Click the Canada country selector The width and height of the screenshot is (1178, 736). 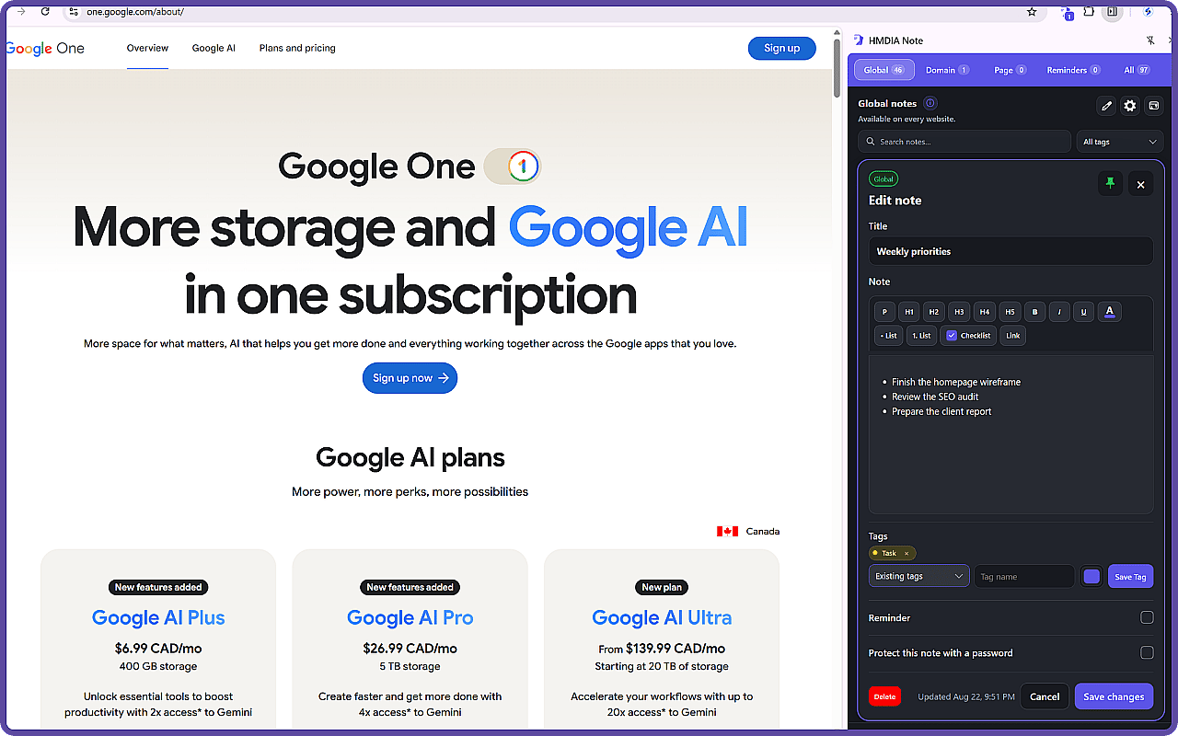(x=748, y=531)
